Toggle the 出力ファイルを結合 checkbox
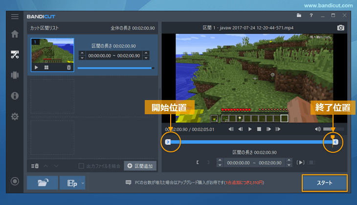The width and height of the screenshot is (357, 205). (81, 166)
